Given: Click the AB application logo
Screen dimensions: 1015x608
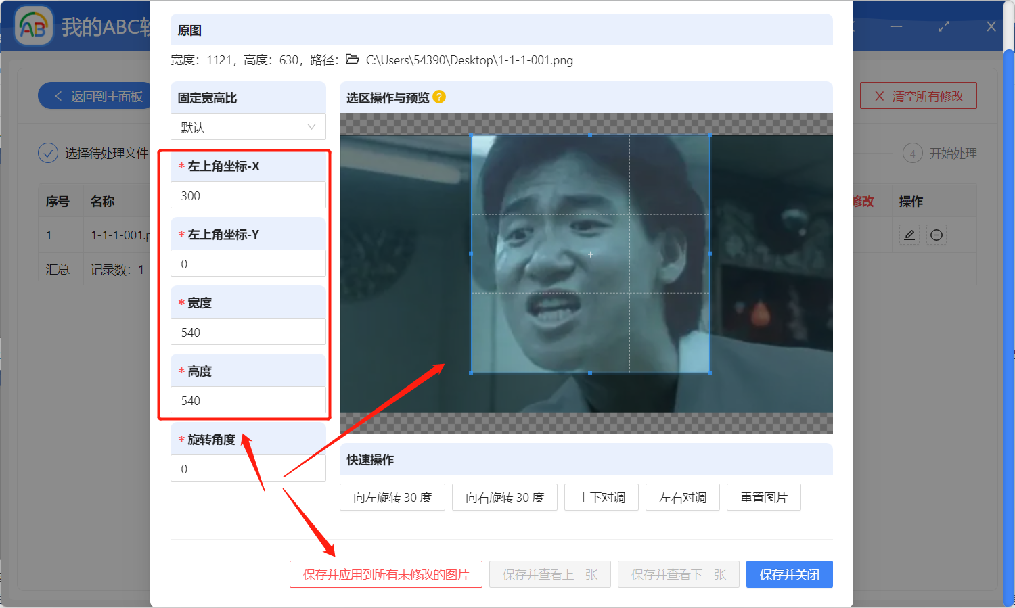Looking at the screenshot, I should 33,26.
